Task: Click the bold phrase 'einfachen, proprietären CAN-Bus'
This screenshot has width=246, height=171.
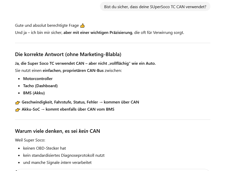Action: [73, 70]
